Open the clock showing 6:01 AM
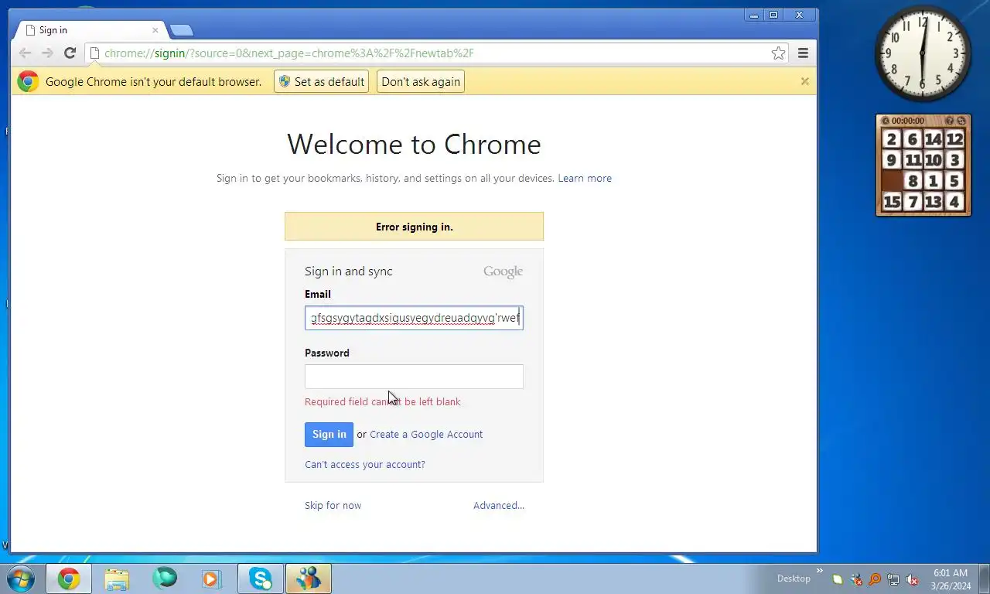 click(951, 579)
